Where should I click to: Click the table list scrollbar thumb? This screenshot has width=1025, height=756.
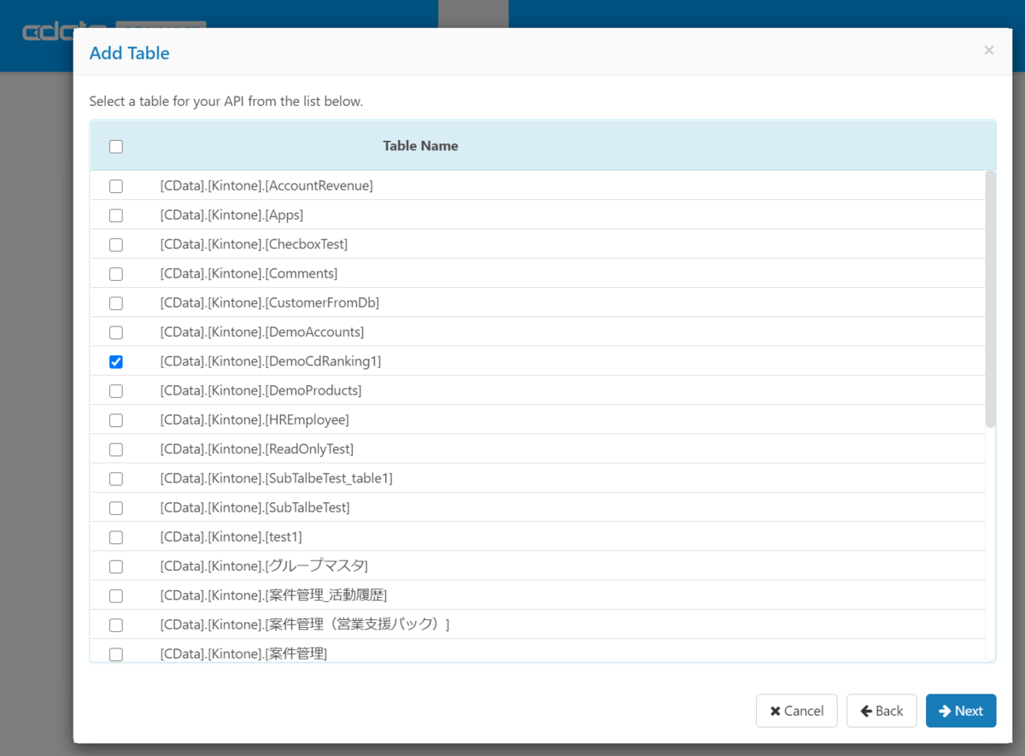[990, 299]
